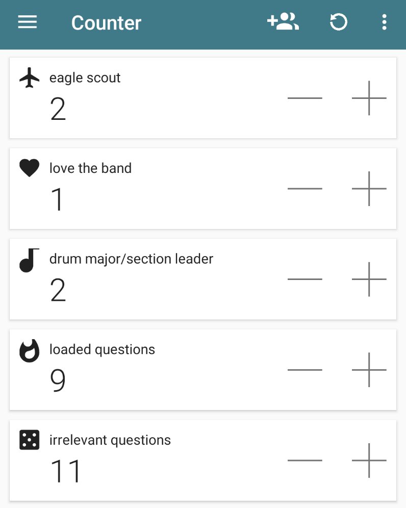Subtract one from drum major/section leader

pos(305,280)
